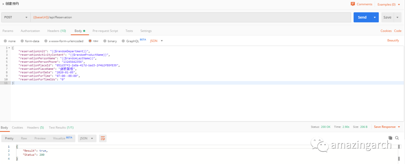Beautify the JSON body
Viewport: 405px width, 164px height.
click(x=393, y=40)
